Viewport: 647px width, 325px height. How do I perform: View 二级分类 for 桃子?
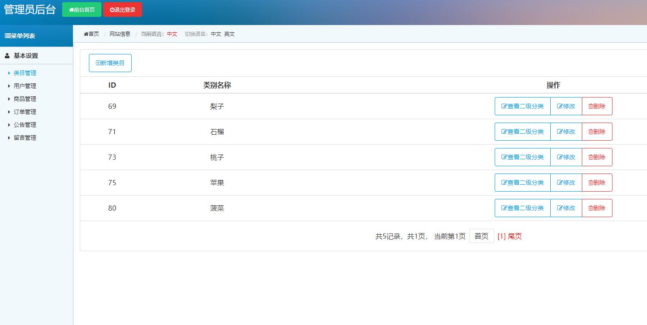click(523, 157)
